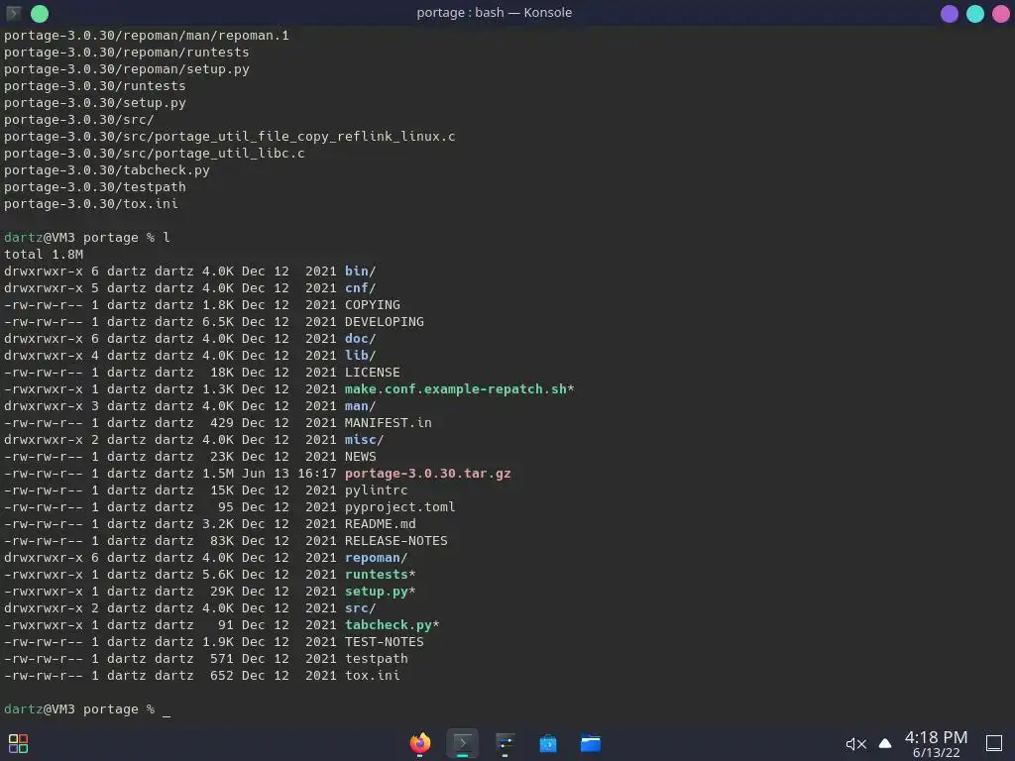The width and height of the screenshot is (1015, 761).
Task: Click the 'portage-3.0.30/src/portage_util_libc.c' line
Action: [x=154, y=154]
